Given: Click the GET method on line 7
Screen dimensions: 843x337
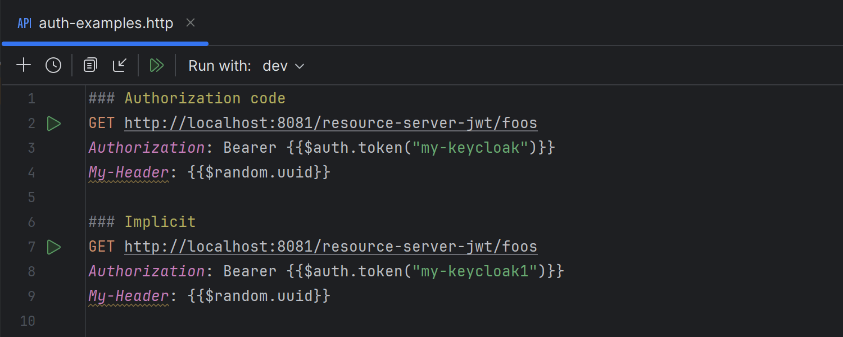Looking at the screenshot, I should click(102, 247).
